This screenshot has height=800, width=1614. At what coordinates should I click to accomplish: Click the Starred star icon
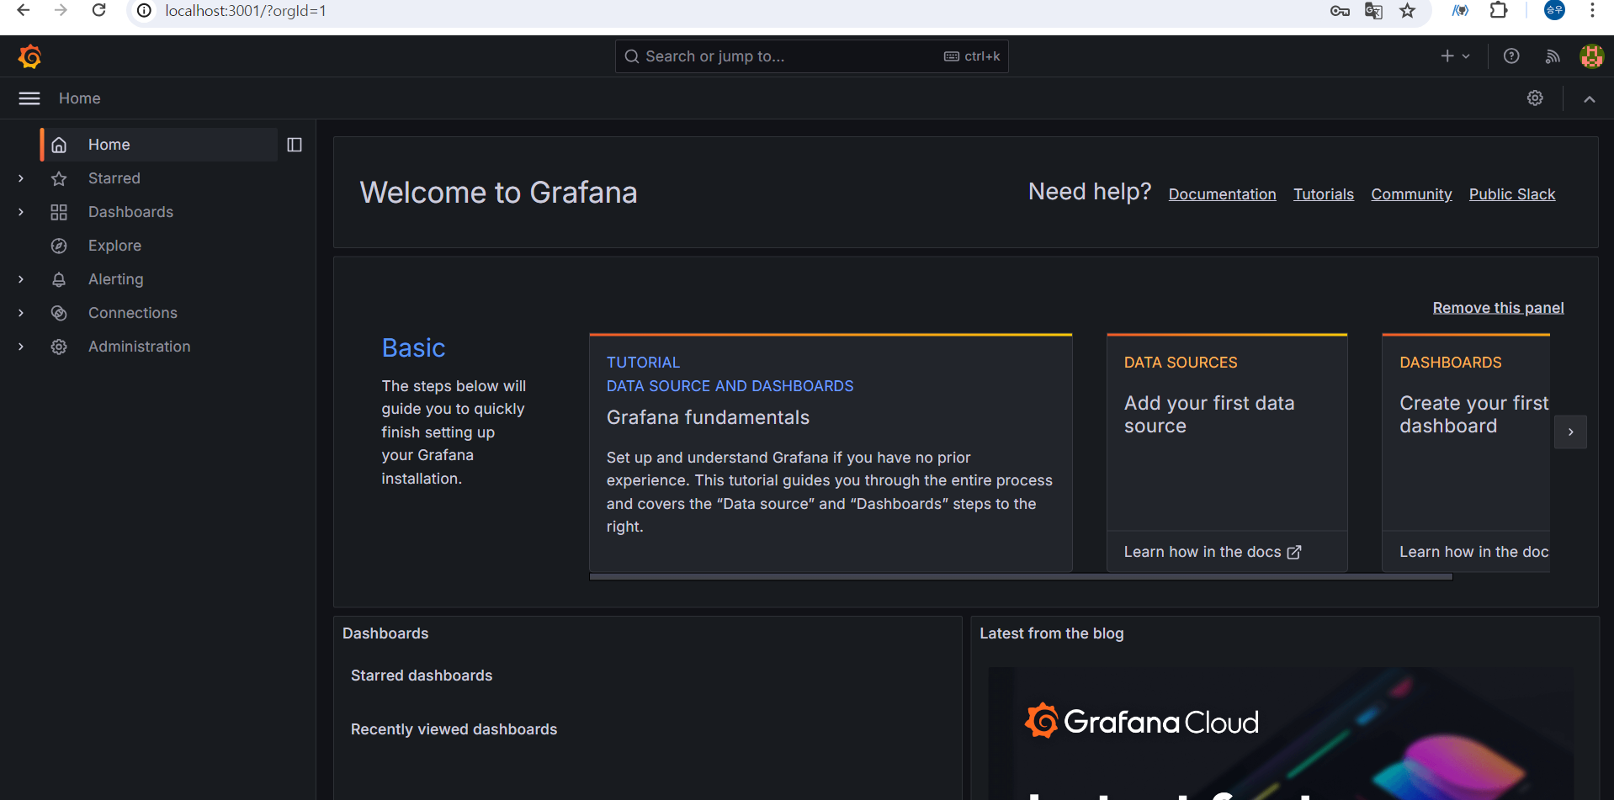pyautogui.click(x=59, y=178)
